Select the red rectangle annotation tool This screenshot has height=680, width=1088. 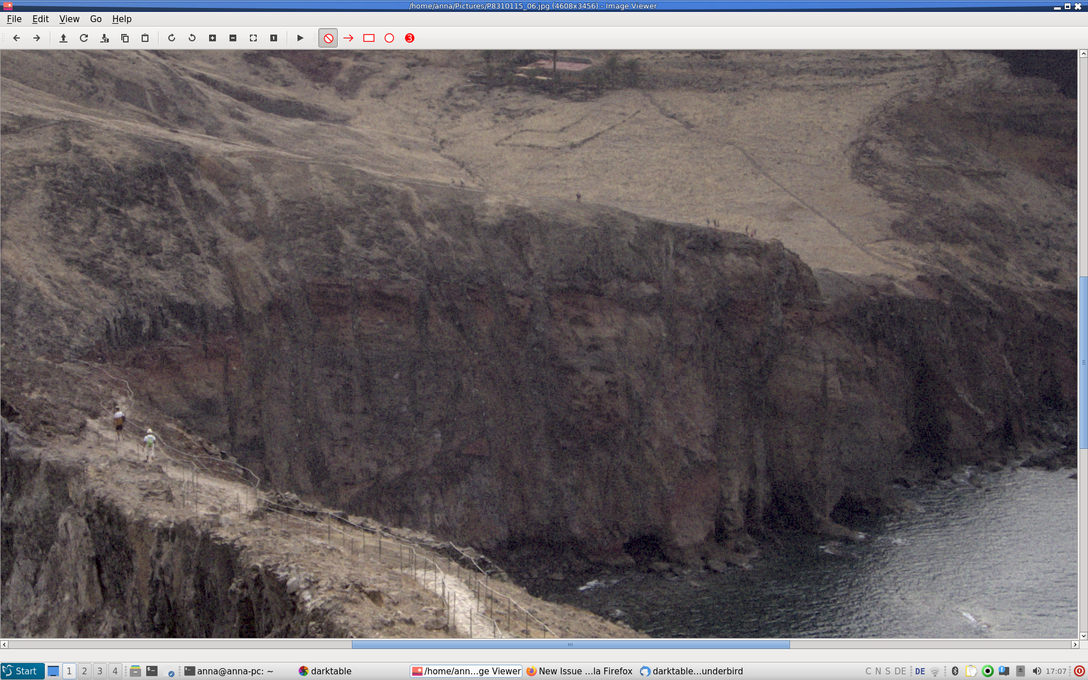click(x=368, y=38)
